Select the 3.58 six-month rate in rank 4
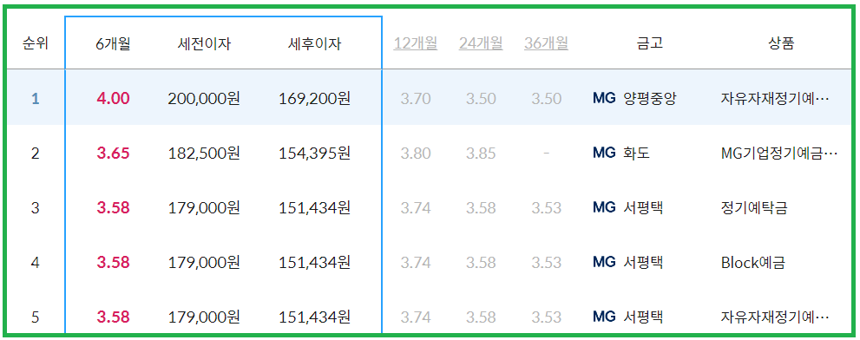Viewport: 860px width, 340px height. [x=113, y=263]
